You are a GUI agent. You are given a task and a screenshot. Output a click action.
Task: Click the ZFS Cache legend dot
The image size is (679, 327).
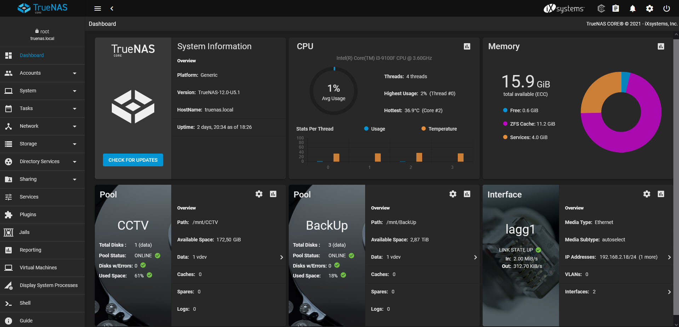505,124
